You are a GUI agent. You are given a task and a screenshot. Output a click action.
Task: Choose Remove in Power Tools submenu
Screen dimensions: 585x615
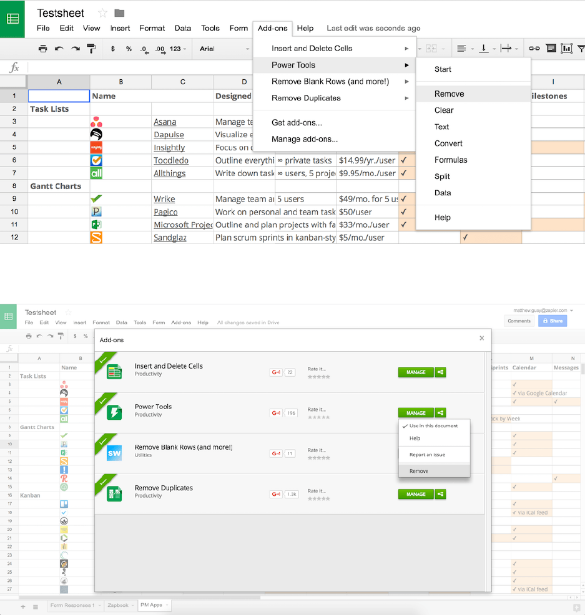[x=473, y=94]
